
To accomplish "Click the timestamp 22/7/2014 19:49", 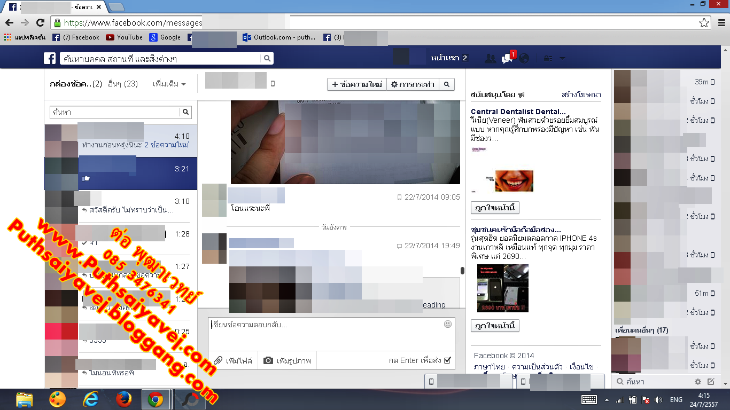I will 432,246.
